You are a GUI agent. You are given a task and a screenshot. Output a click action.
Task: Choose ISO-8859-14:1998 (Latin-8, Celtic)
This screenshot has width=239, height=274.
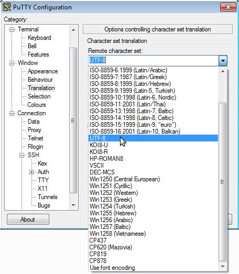tap(154, 118)
